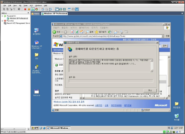Switch to the Home tab
This screenshot has width=185, height=134.
[x=35, y=14]
